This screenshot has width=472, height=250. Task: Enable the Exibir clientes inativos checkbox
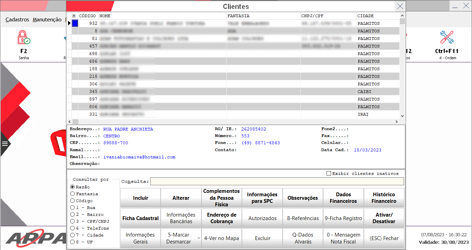click(329, 174)
